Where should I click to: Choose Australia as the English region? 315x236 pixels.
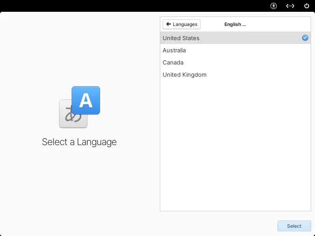pyautogui.click(x=174, y=50)
